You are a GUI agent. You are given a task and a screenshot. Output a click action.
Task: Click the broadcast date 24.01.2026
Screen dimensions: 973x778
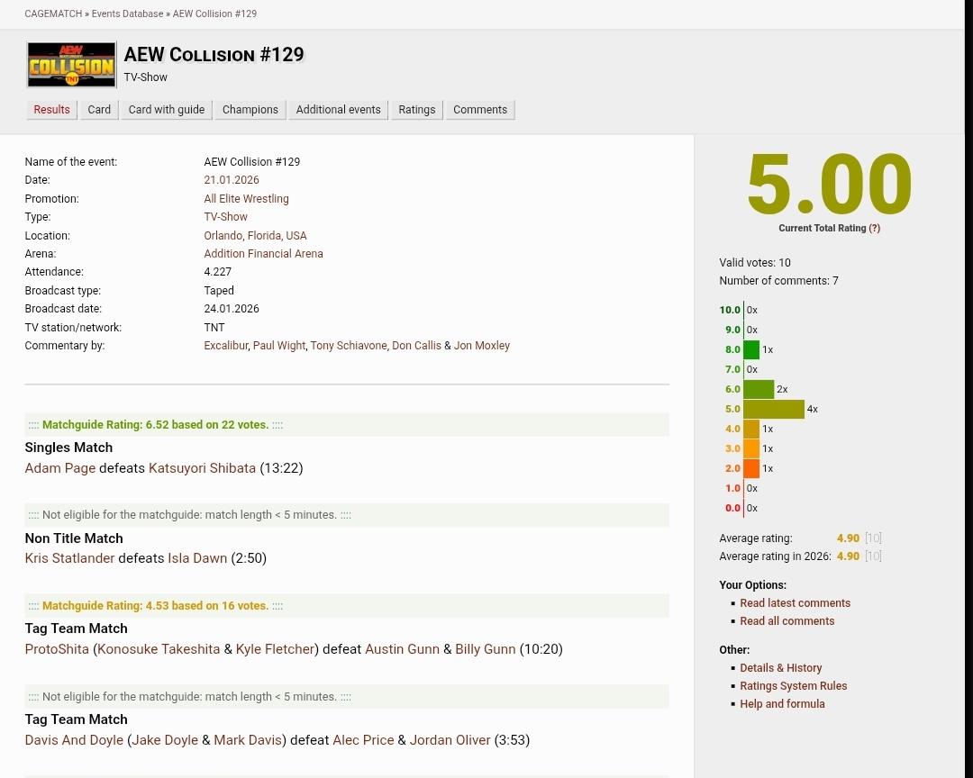[x=232, y=308]
